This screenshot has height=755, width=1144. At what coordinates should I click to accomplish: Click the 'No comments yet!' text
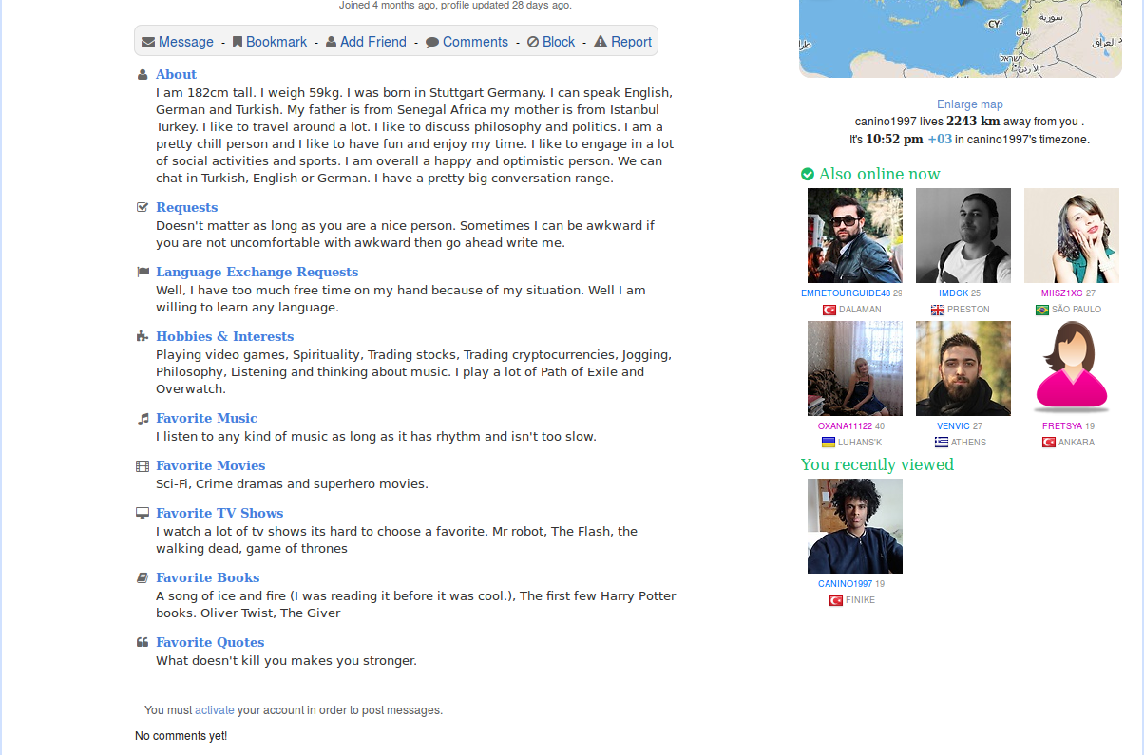pyautogui.click(x=181, y=736)
